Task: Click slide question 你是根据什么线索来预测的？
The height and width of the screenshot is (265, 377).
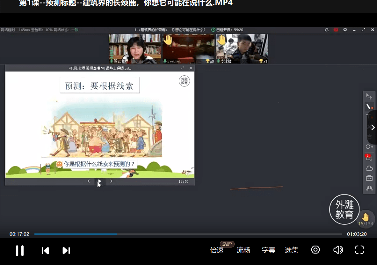Action: pyautogui.click(x=99, y=164)
